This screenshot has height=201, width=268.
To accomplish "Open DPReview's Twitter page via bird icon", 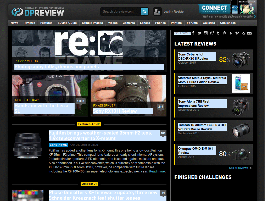I will (x=199, y=33).
